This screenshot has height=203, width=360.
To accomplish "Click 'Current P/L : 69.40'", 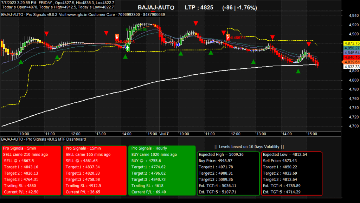I will coord(149,192).
